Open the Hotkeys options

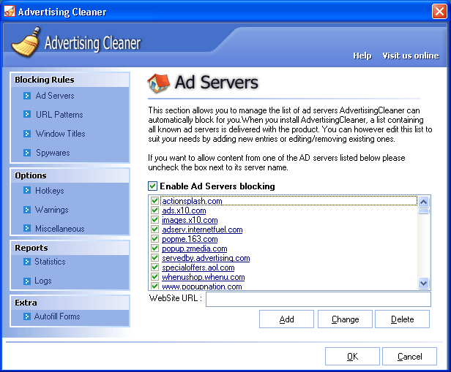[50, 191]
